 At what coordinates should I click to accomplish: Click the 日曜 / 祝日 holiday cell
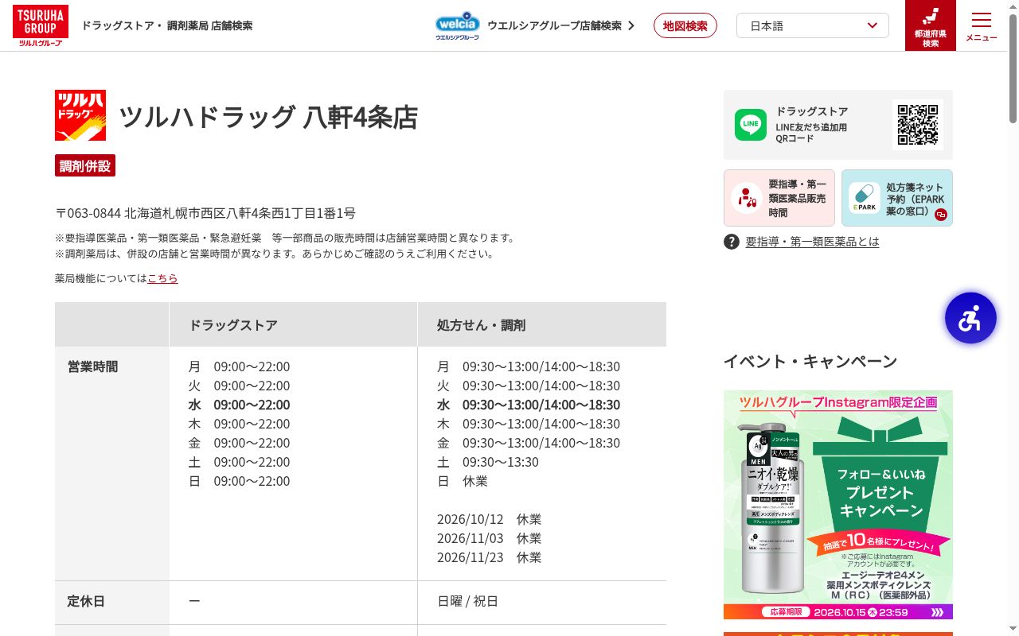pos(468,601)
